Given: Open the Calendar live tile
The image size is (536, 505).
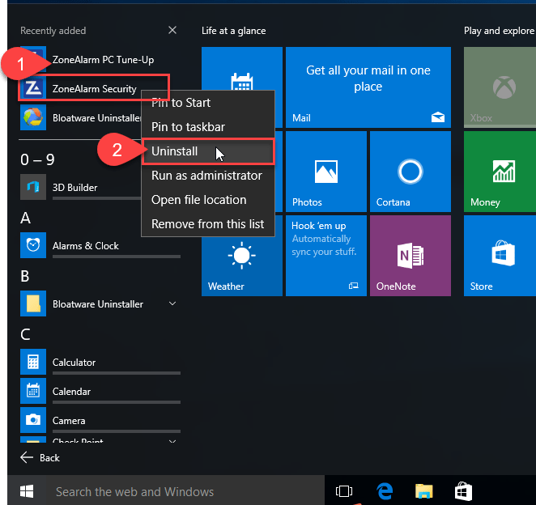Looking at the screenshot, I should click(242, 68).
